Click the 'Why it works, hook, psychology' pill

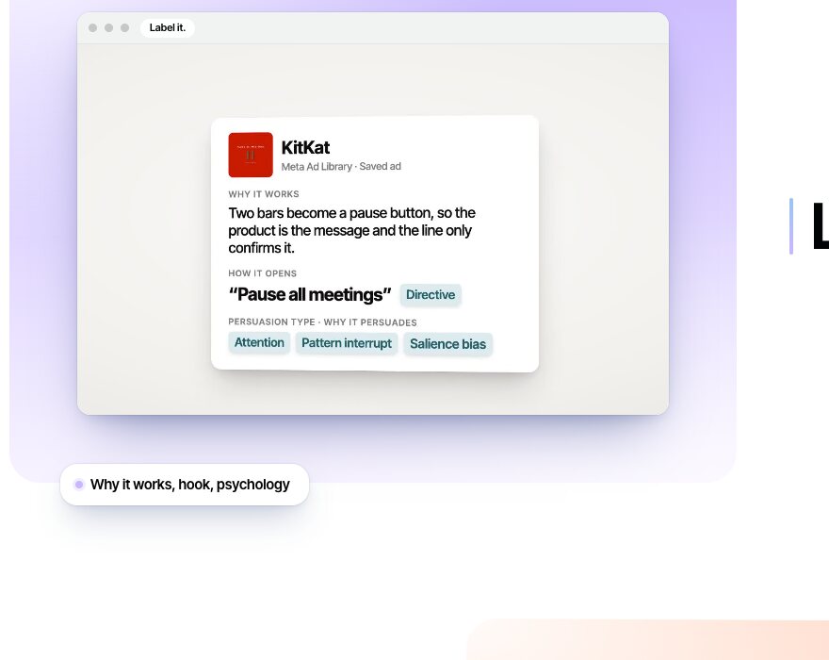[x=185, y=485]
